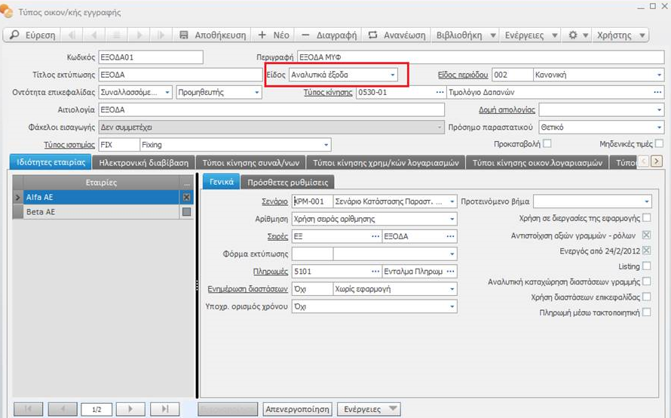Create a new record with Νέο
The height and width of the screenshot is (418, 671).
tap(274, 35)
